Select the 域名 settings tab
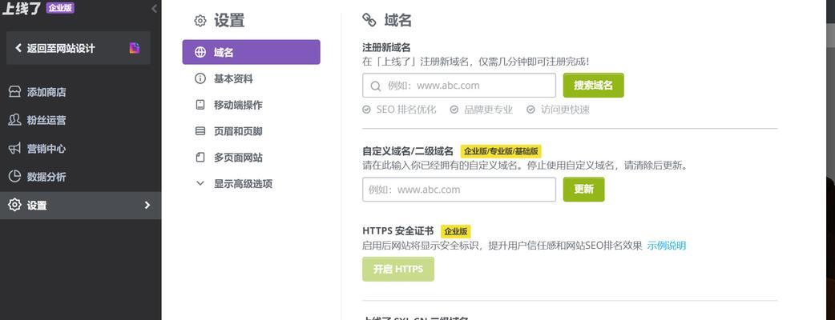This screenshot has height=320, width=835. [252, 52]
